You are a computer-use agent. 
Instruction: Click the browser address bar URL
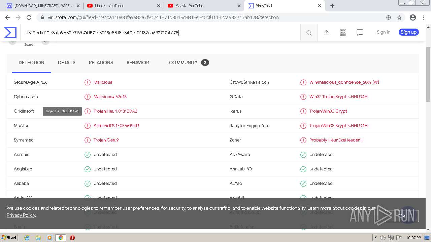click(x=163, y=17)
